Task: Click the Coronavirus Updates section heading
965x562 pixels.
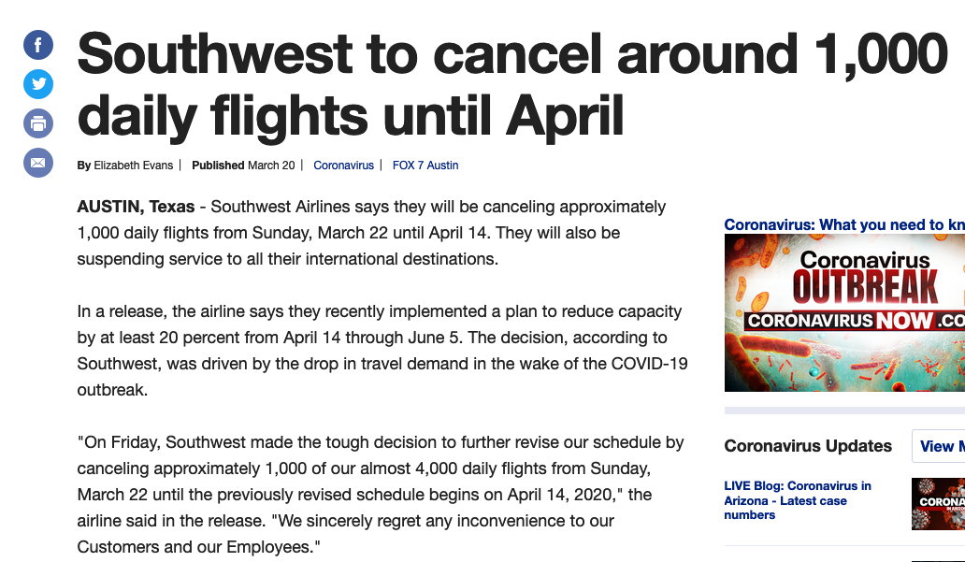Action: (808, 446)
